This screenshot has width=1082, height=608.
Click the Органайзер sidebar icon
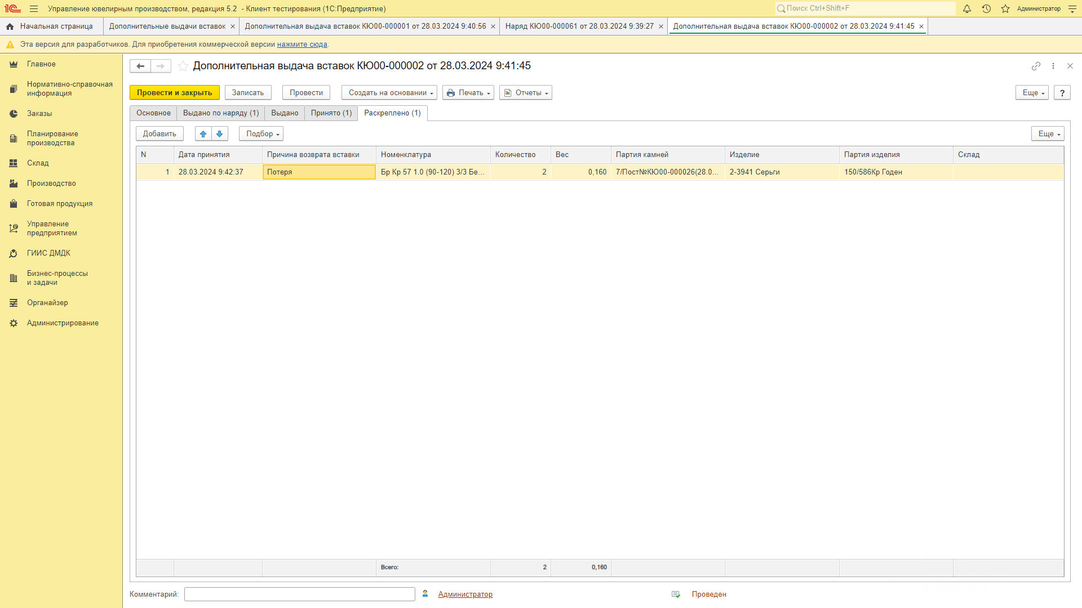pos(14,303)
